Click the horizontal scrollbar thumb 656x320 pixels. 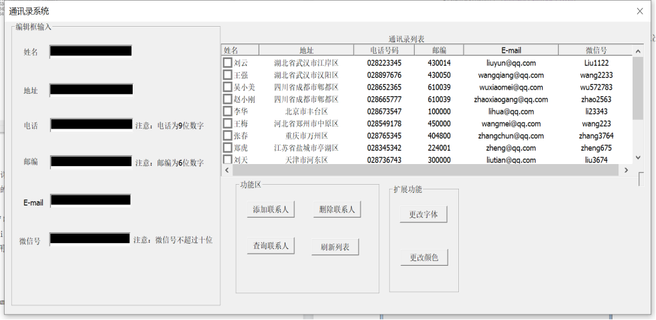tap(425, 170)
